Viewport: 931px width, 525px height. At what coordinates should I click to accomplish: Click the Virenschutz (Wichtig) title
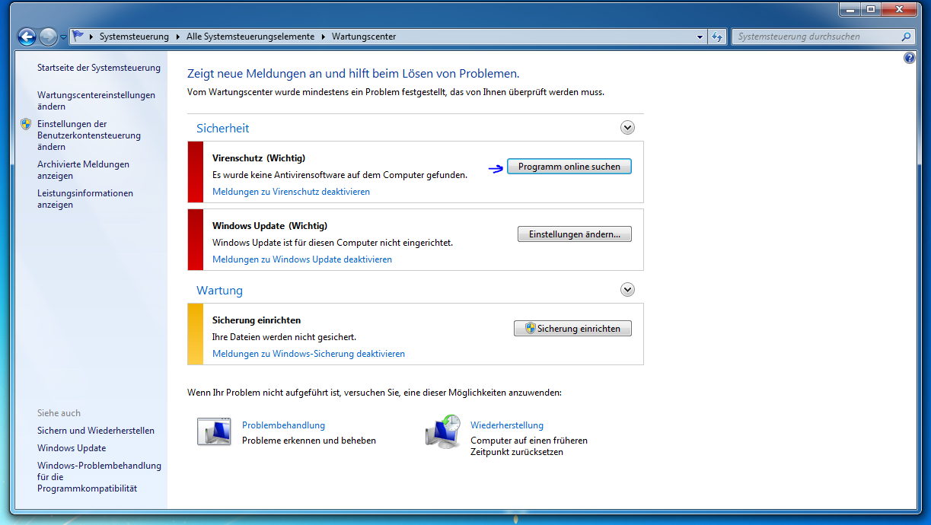(x=259, y=158)
